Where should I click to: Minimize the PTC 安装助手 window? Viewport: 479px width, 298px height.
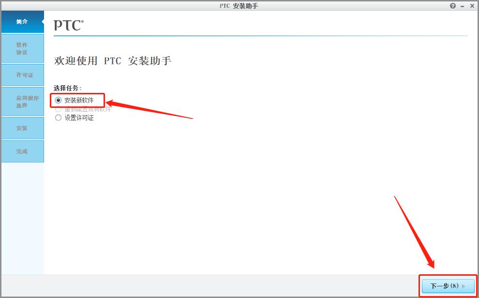[463, 6]
